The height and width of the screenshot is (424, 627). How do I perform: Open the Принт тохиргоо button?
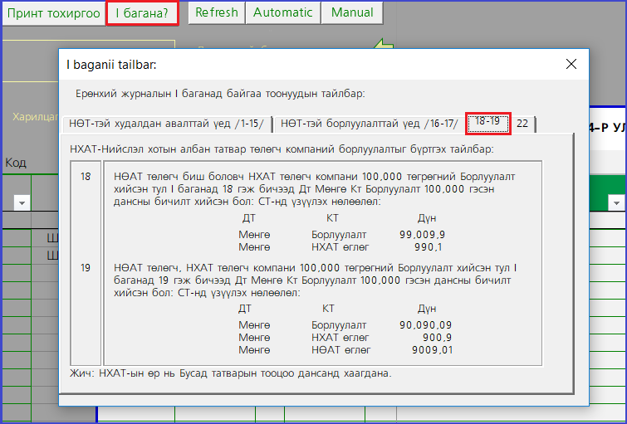[x=54, y=13]
